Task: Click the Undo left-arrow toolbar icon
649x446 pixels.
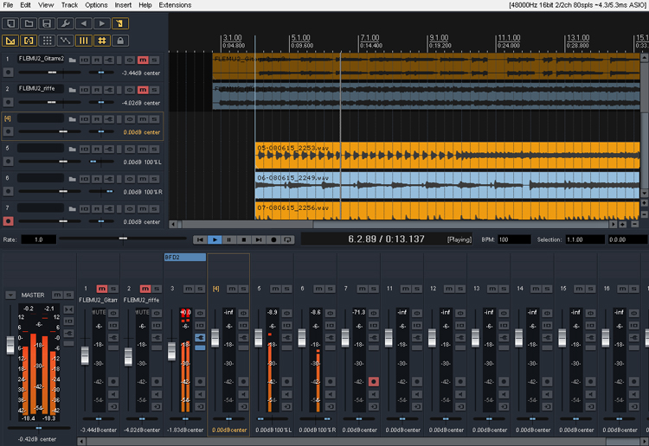Action: [x=84, y=23]
